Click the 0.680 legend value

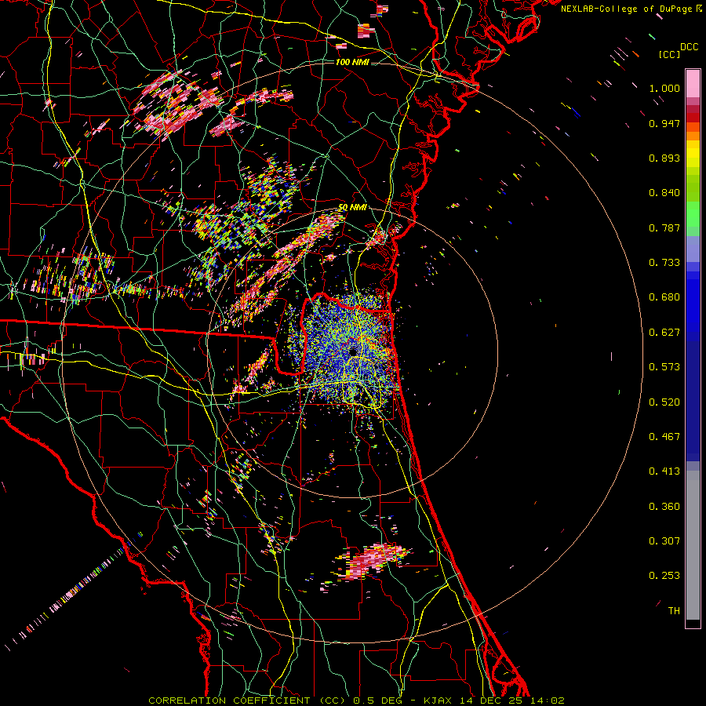(x=664, y=297)
